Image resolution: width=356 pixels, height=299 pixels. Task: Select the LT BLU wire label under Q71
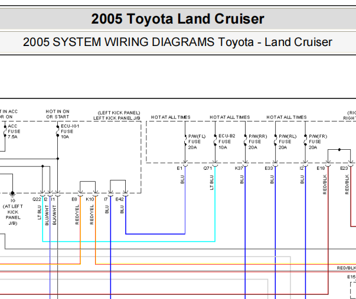(x=212, y=182)
